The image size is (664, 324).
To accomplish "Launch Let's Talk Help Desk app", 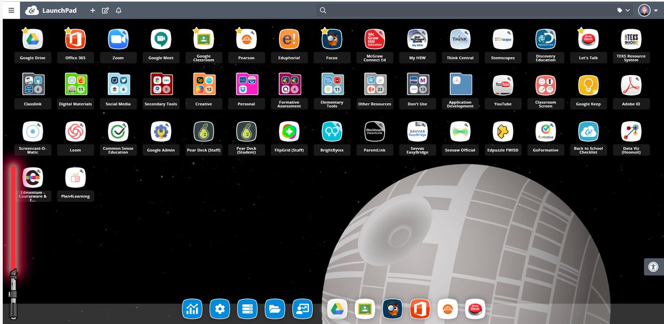I will coord(588,39).
